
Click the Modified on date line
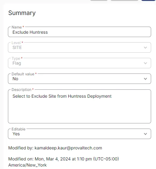[x=63, y=159]
